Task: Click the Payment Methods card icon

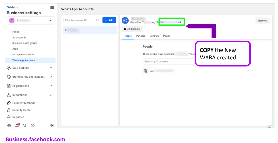Action: click(9, 103)
